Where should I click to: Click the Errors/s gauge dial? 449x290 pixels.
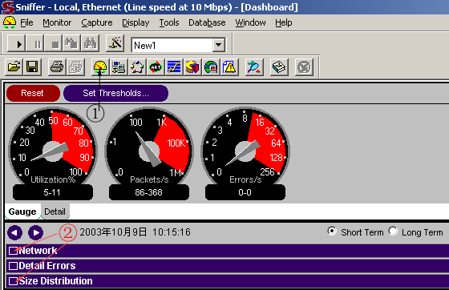(245, 146)
